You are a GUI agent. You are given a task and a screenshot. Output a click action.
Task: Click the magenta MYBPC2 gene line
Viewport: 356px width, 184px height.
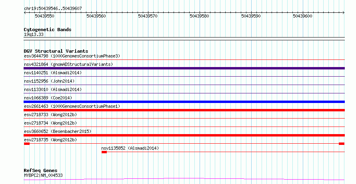click(184, 179)
